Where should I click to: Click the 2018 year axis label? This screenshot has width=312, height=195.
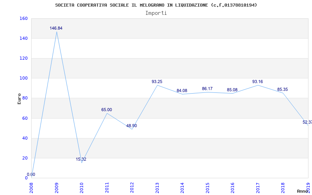point(283,188)
